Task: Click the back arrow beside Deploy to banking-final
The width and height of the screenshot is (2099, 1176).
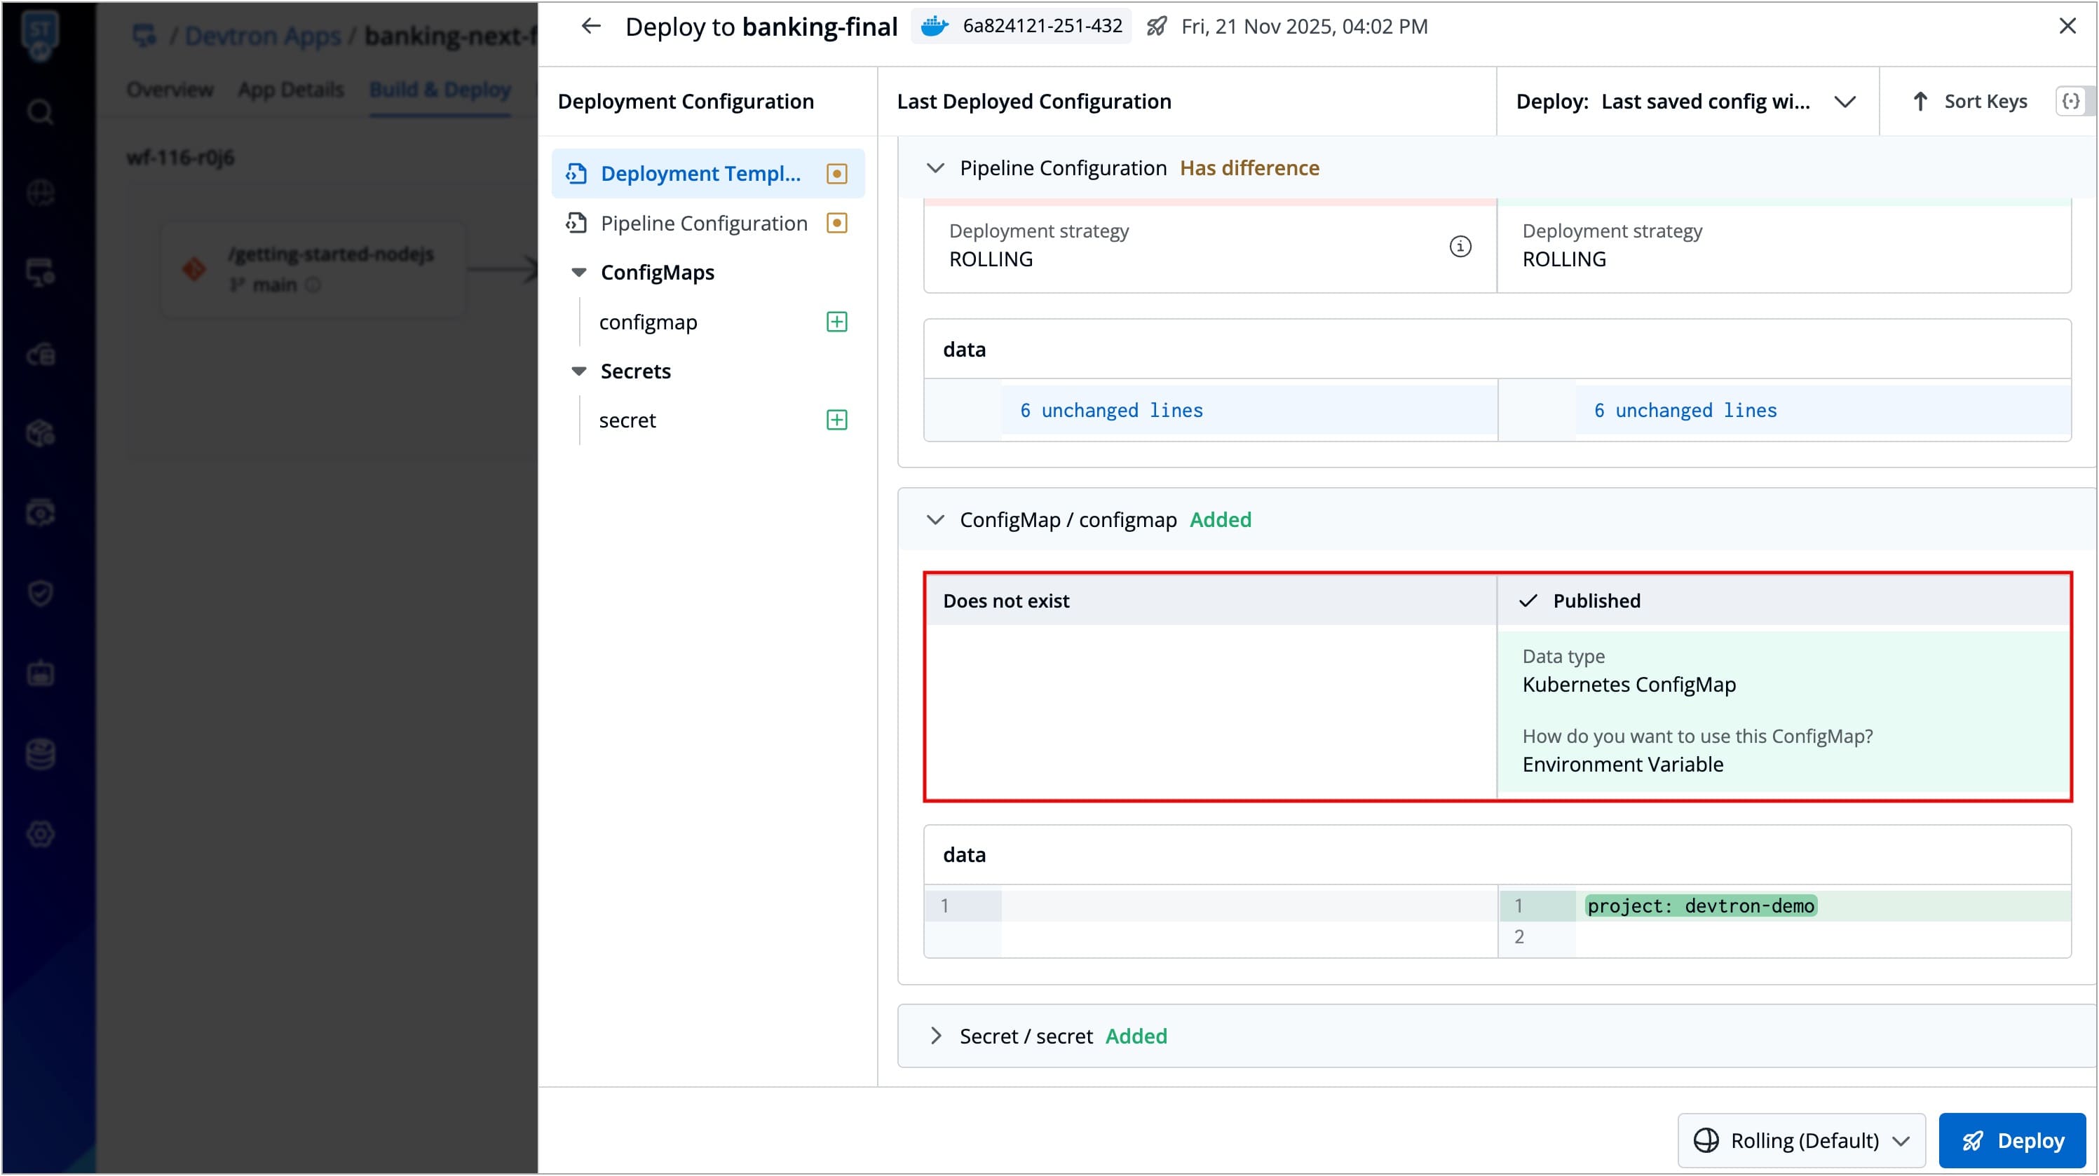Action: [x=591, y=26]
